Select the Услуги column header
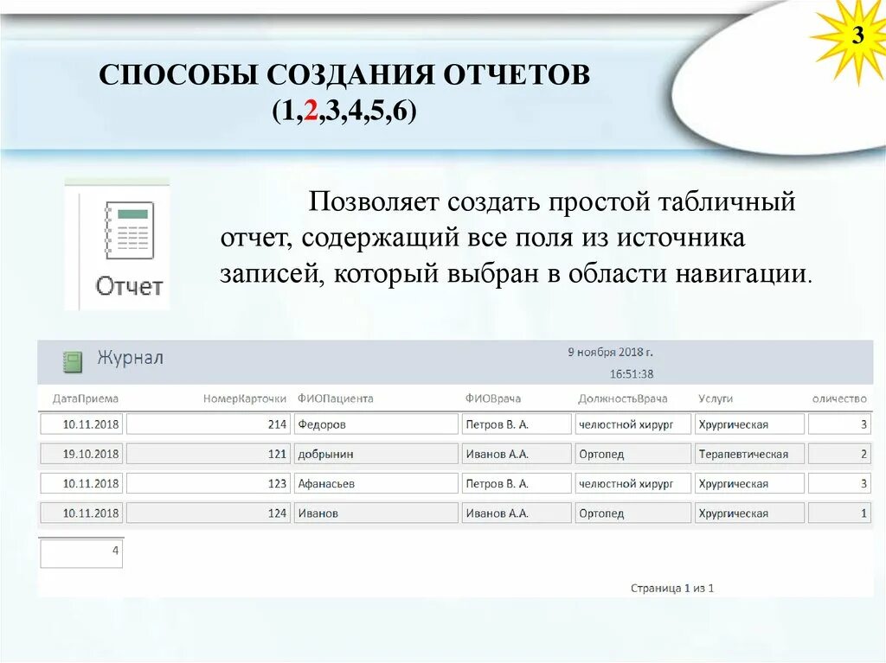The height and width of the screenshot is (663, 886). coord(716,398)
